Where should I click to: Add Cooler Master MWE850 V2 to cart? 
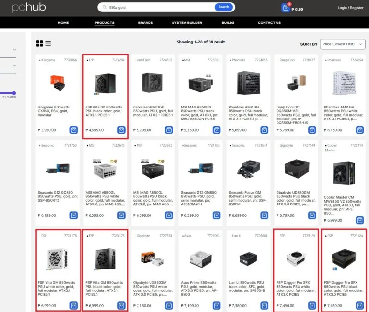tap(360, 220)
